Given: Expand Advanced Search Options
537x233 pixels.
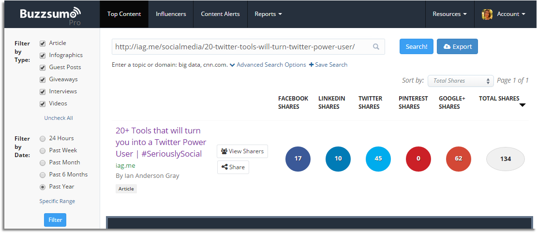Looking at the screenshot, I should coord(268,65).
